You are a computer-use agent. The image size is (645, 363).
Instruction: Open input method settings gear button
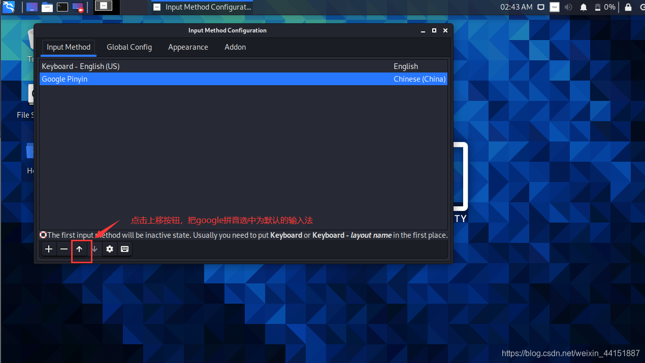pos(110,249)
